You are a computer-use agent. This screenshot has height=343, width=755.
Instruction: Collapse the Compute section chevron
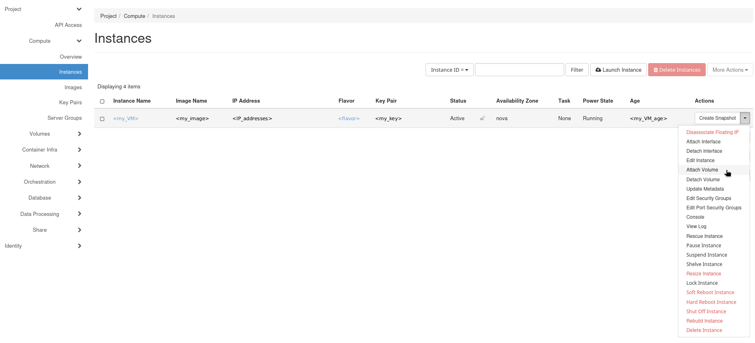click(x=79, y=41)
